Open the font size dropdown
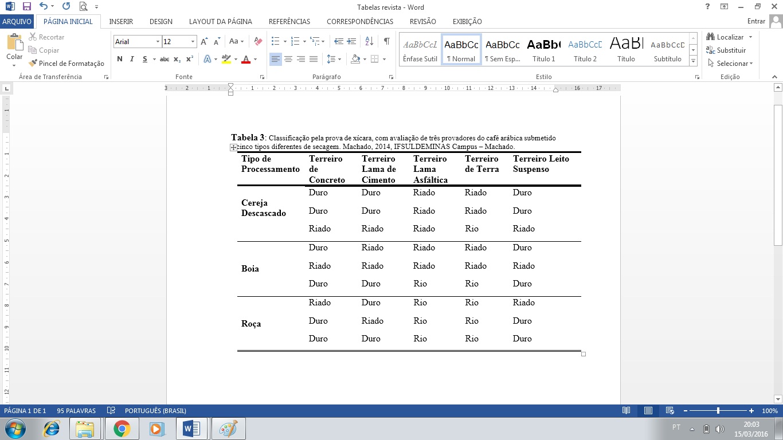 (193, 42)
